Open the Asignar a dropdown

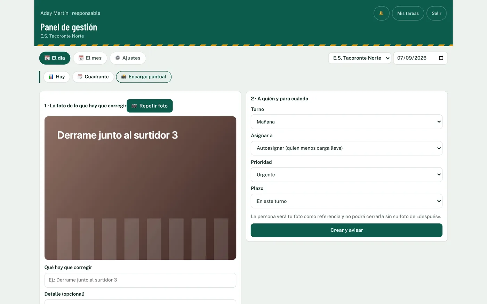click(x=346, y=148)
